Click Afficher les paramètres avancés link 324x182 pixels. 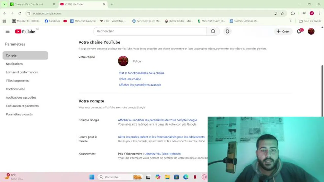point(140,85)
